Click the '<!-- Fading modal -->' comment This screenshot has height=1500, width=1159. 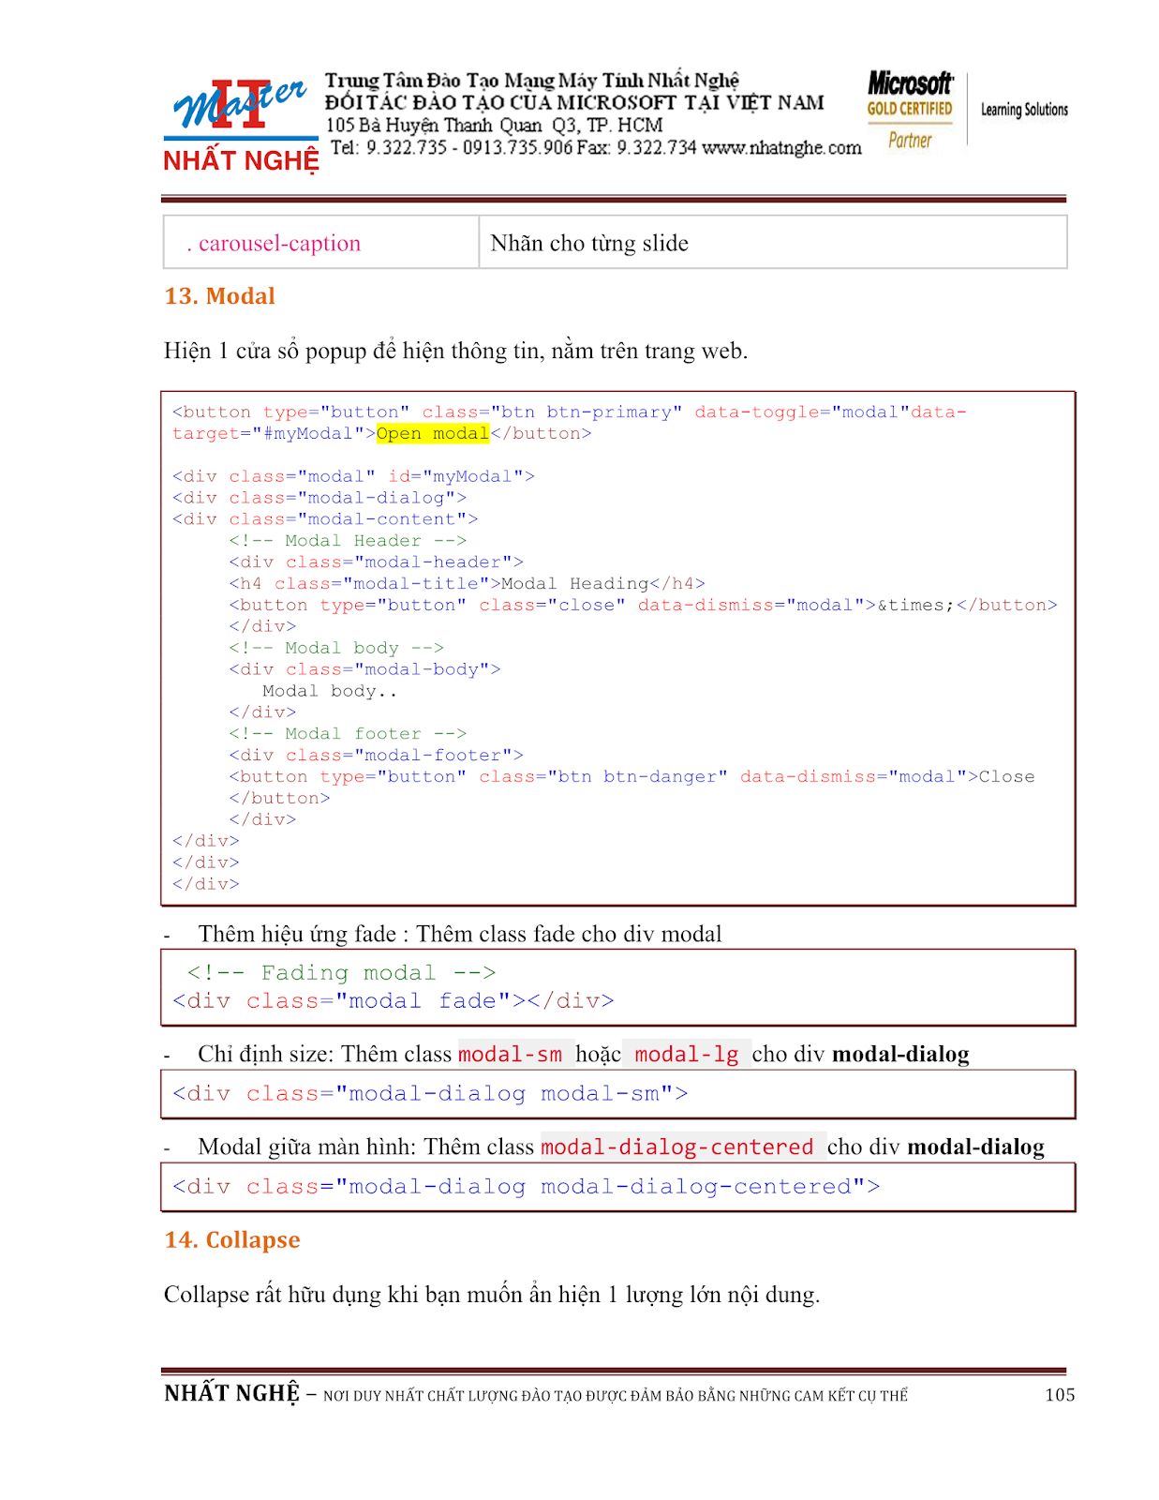click(x=342, y=973)
